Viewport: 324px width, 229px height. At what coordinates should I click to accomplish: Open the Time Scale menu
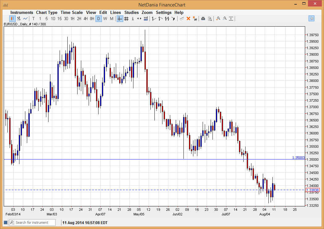click(x=71, y=12)
